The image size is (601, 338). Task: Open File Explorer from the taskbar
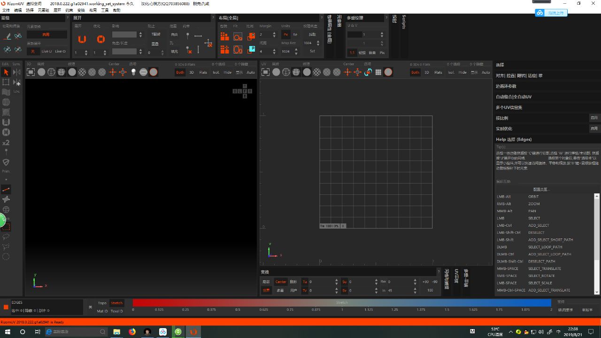[x=117, y=331]
